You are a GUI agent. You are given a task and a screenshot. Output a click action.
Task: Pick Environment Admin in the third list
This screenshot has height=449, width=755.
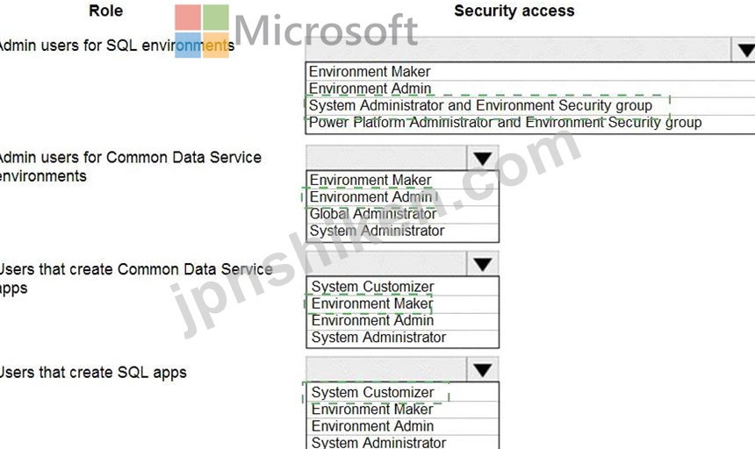tap(403, 321)
